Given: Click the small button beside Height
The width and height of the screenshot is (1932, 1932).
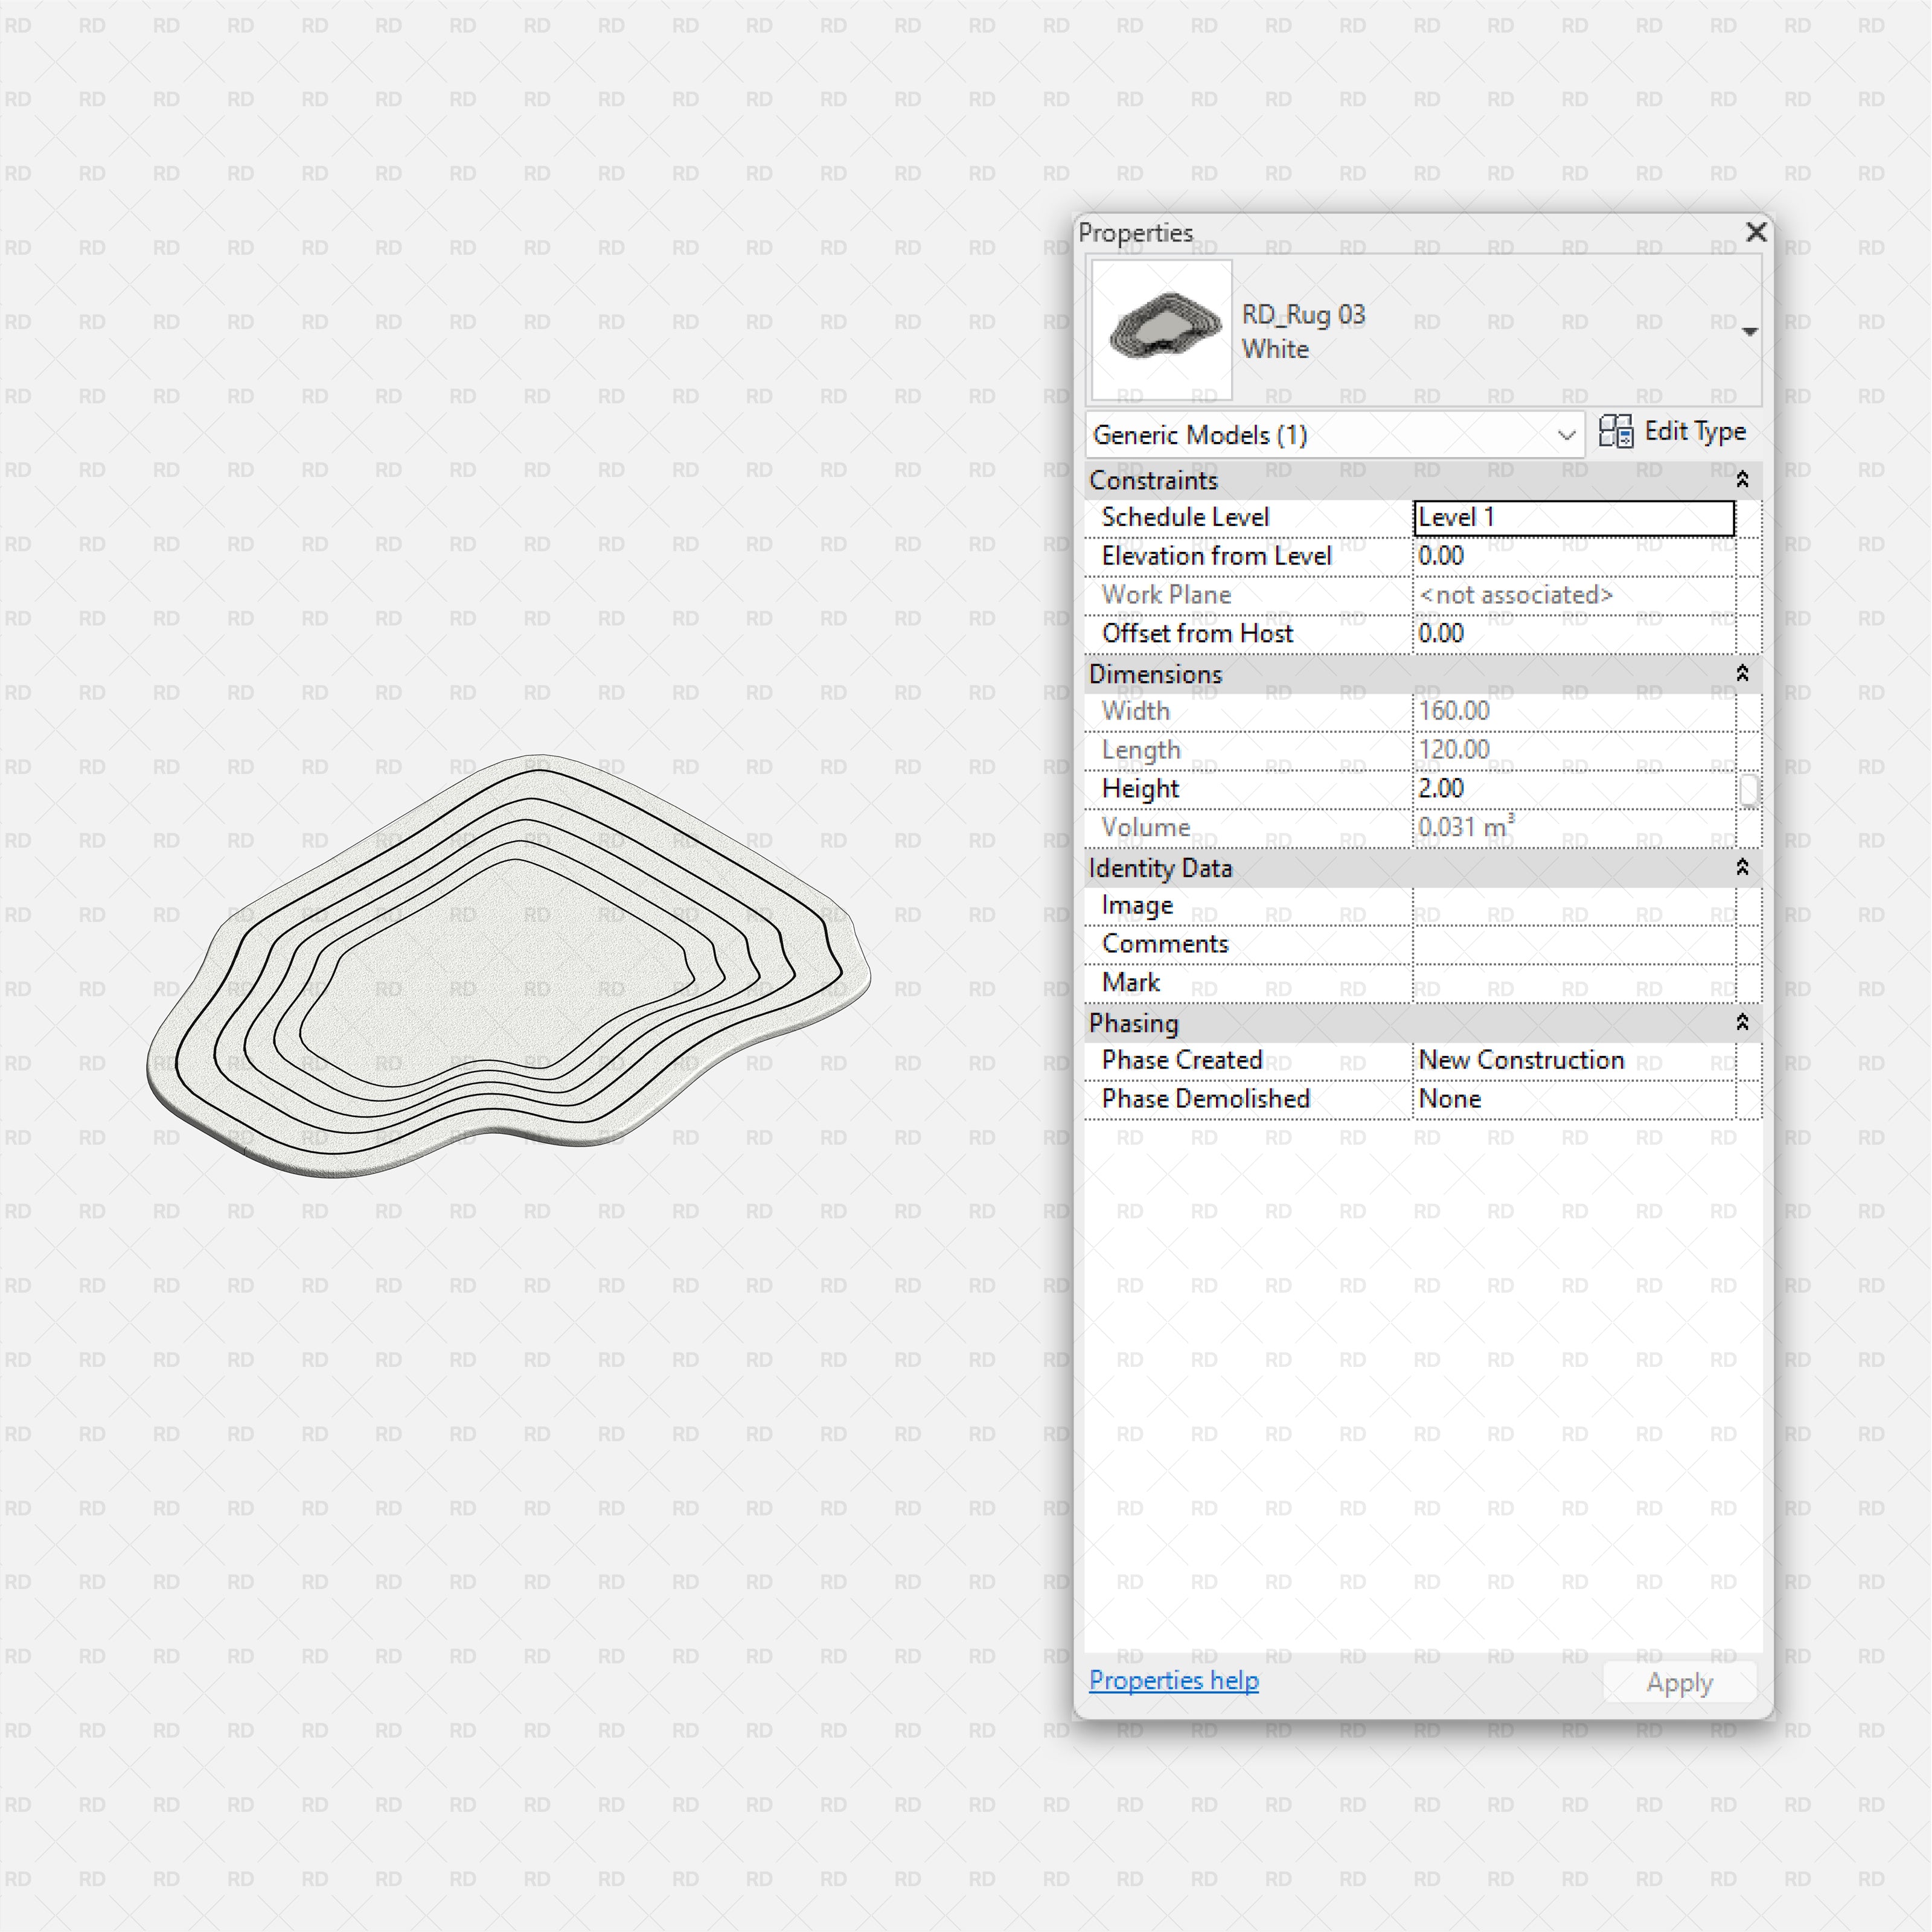Looking at the screenshot, I should click(x=1748, y=790).
